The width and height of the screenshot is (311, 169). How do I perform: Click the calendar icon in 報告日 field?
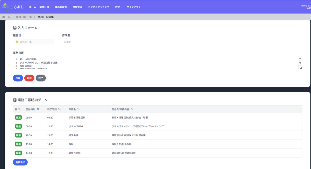click(17, 42)
